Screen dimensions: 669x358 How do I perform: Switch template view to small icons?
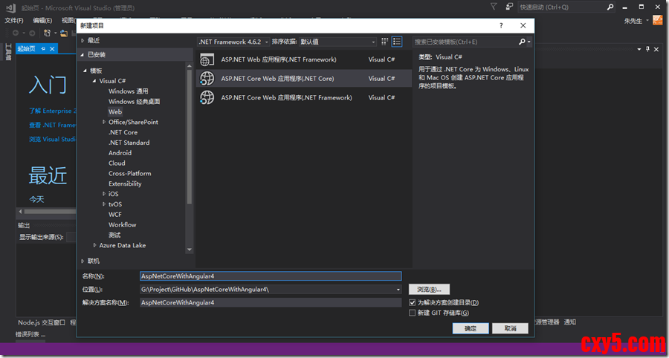385,42
